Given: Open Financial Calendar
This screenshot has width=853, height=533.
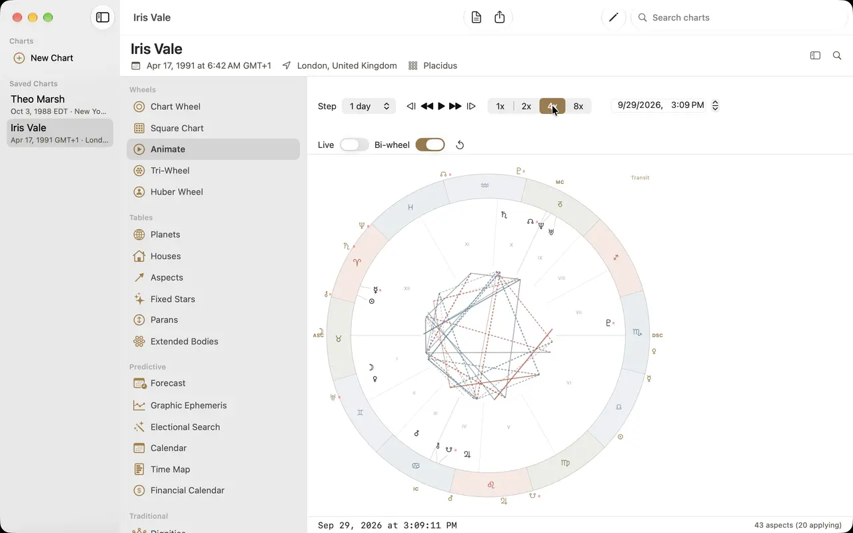Looking at the screenshot, I should 213,490.
